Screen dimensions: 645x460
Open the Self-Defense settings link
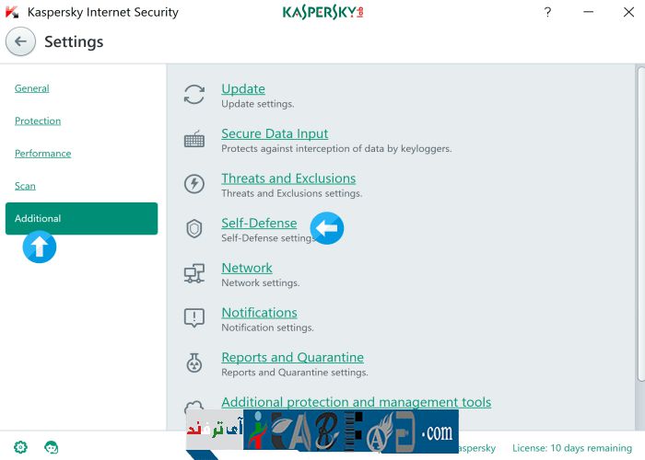(x=259, y=223)
